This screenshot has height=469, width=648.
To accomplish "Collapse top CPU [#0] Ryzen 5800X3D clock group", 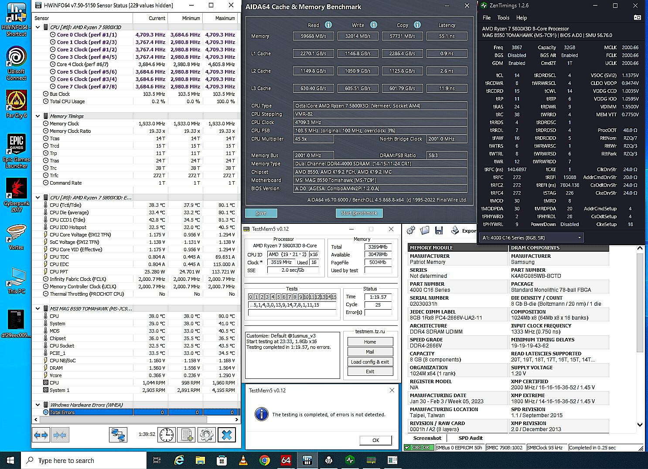I will (x=38, y=27).
